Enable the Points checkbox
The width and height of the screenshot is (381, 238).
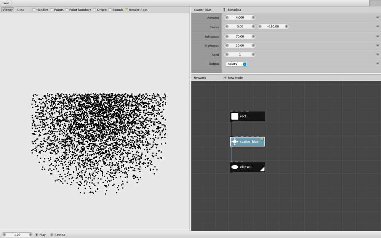[x=51, y=10]
